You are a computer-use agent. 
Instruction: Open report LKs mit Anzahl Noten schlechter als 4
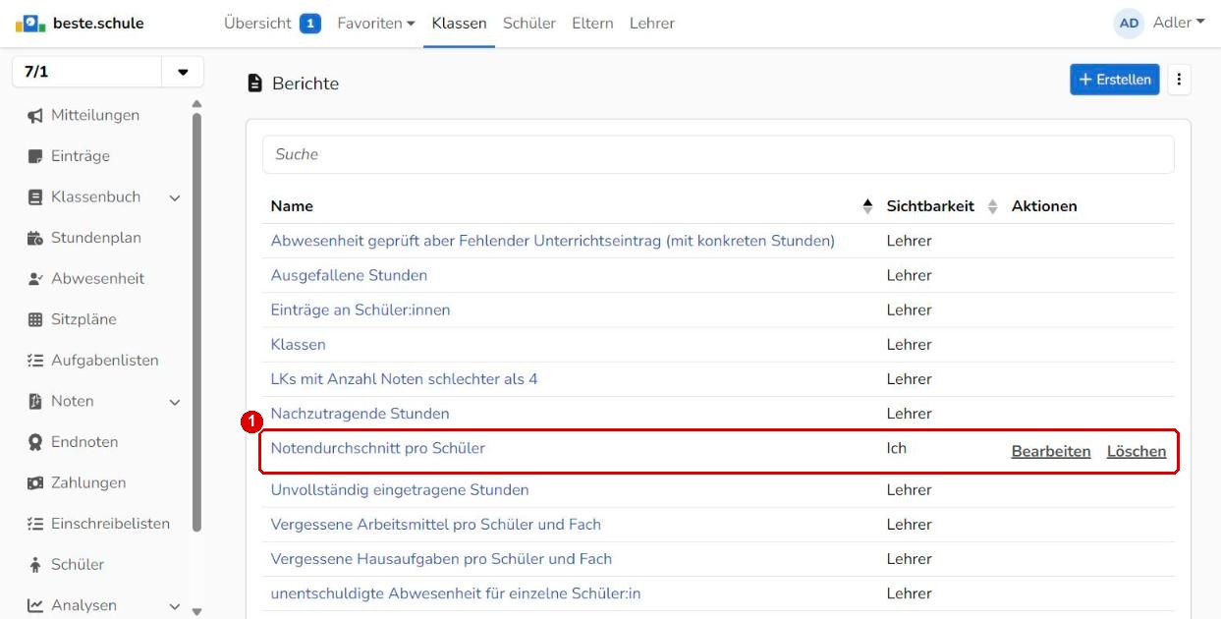click(405, 379)
